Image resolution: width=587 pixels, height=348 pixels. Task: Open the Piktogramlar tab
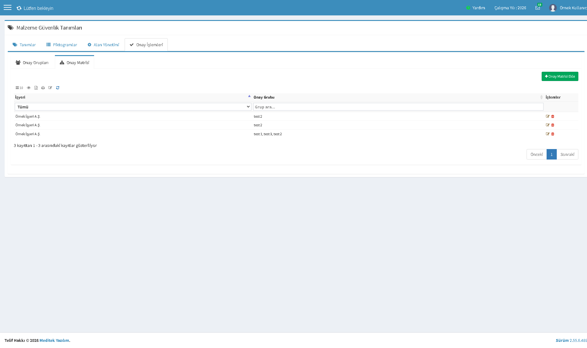tap(62, 45)
